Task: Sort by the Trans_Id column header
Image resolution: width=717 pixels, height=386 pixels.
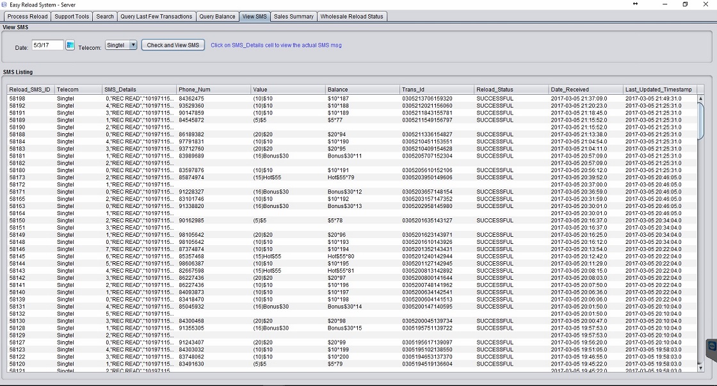Action: pos(437,90)
